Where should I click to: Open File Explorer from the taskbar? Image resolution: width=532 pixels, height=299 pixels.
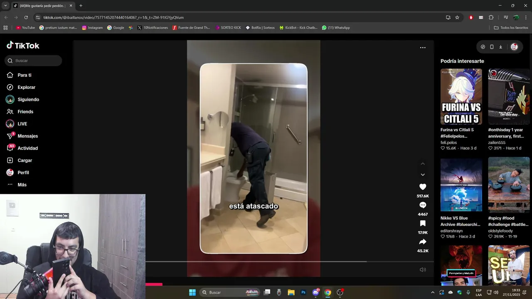[x=291, y=292]
